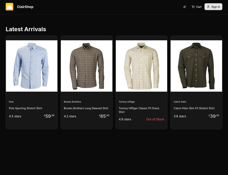Open the cream checked Tommy Hilfiger shirt image
The width and height of the screenshot is (228, 175).
tap(141, 66)
